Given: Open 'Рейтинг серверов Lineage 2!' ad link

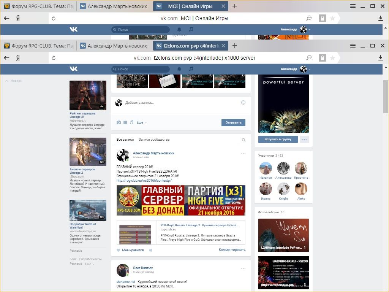Looking at the screenshot, I should [82, 115].
